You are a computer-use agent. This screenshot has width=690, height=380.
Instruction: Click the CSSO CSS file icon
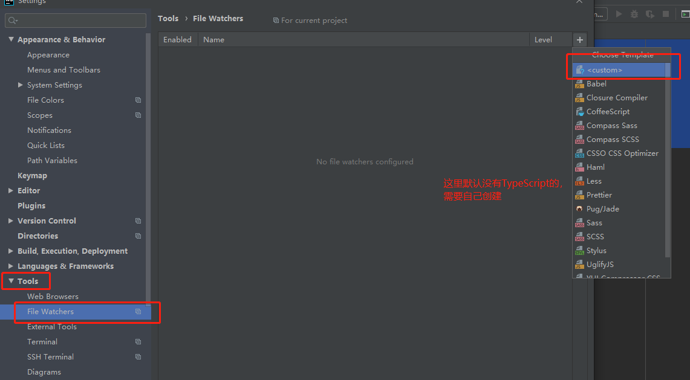579,153
